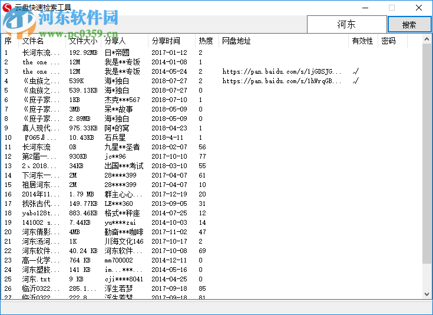Open the pan.baidu.com/s/1hWrqGB link
This screenshot has width=433, height=315.
[282, 81]
